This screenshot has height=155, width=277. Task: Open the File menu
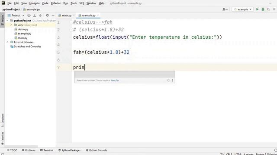[10, 3]
